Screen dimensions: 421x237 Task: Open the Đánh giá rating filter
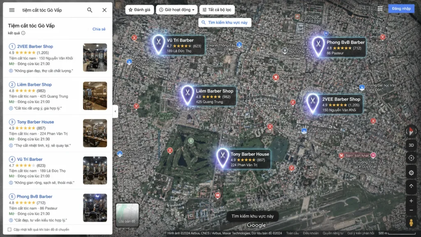(x=139, y=10)
